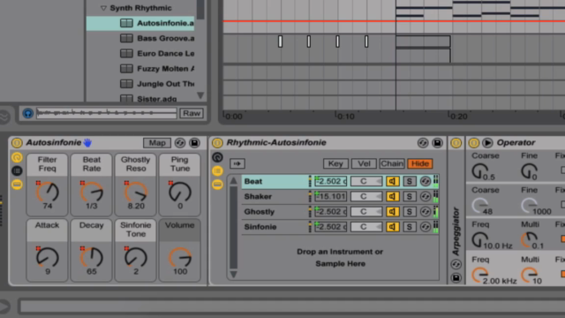Screen dimensions: 565x318
Task: Toggle preview headphone button
Action: tap(27, 113)
